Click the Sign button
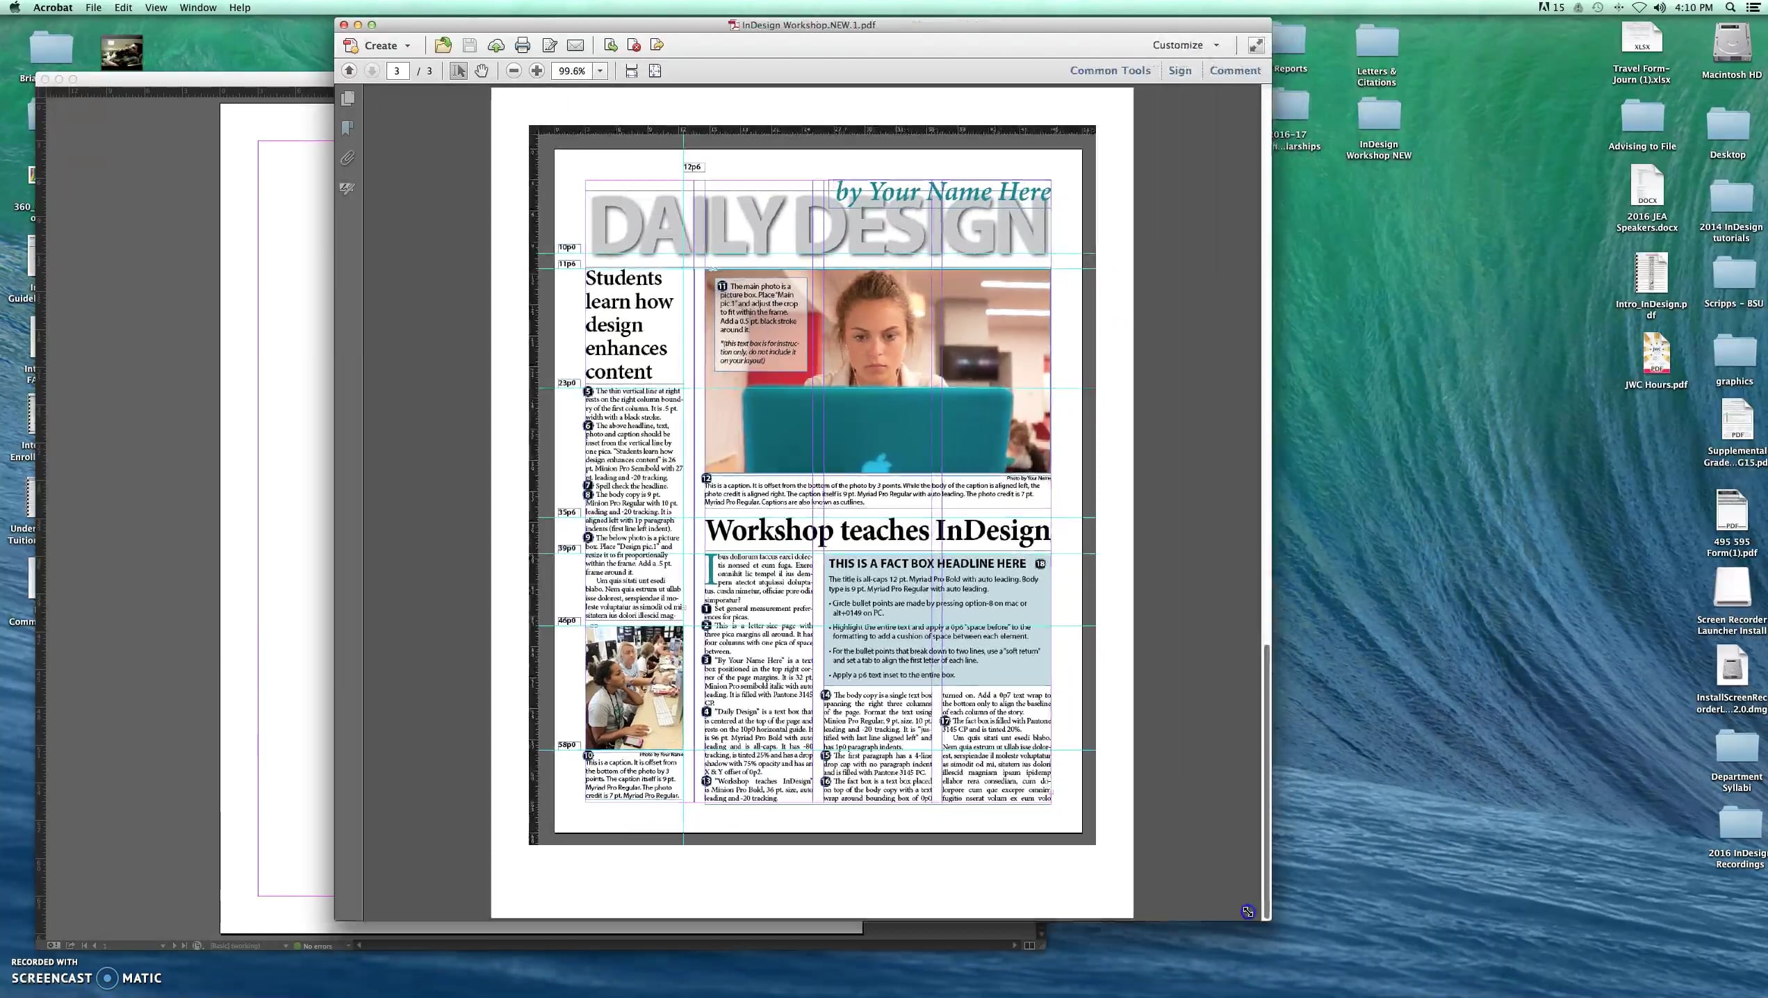The image size is (1768, 998). [1181, 70]
